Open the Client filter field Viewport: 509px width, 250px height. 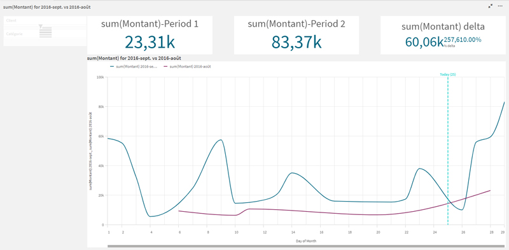tap(45, 20)
